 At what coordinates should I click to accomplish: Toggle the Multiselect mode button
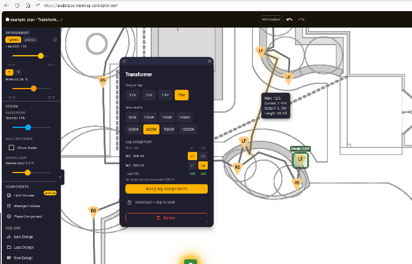[x=271, y=19]
